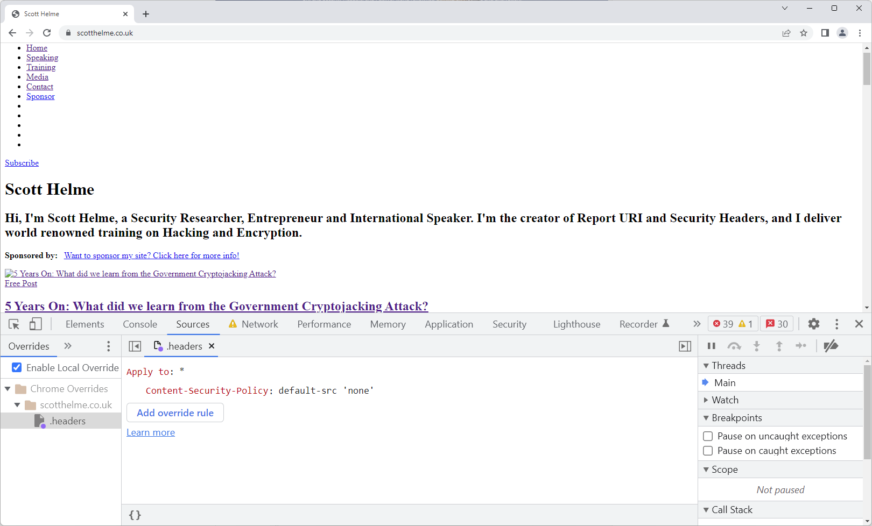
Task: Collapse the scotthelme.co.uk overrides folder
Action: [17, 404]
